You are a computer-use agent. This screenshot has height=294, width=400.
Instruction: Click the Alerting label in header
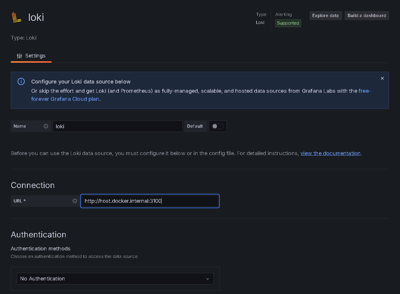click(283, 14)
